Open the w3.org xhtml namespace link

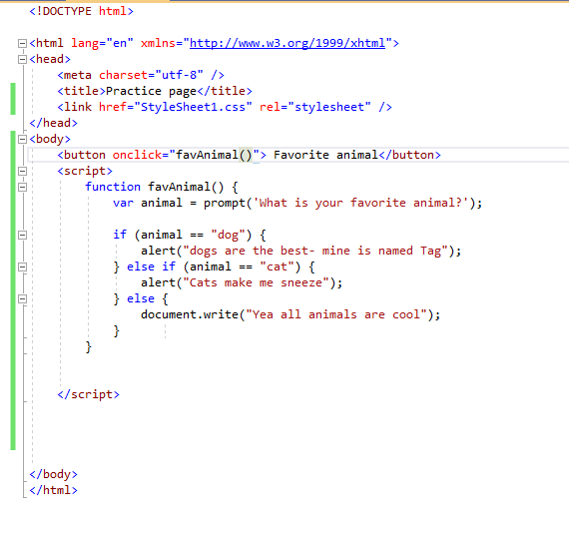click(x=287, y=43)
